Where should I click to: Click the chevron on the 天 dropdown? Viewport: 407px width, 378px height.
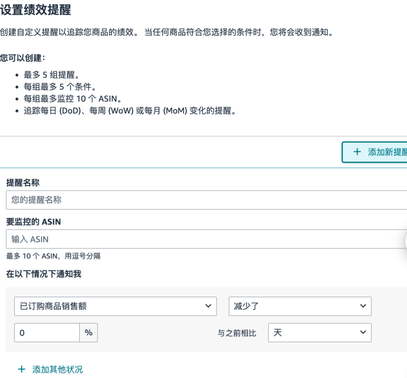pyautogui.click(x=363, y=332)
